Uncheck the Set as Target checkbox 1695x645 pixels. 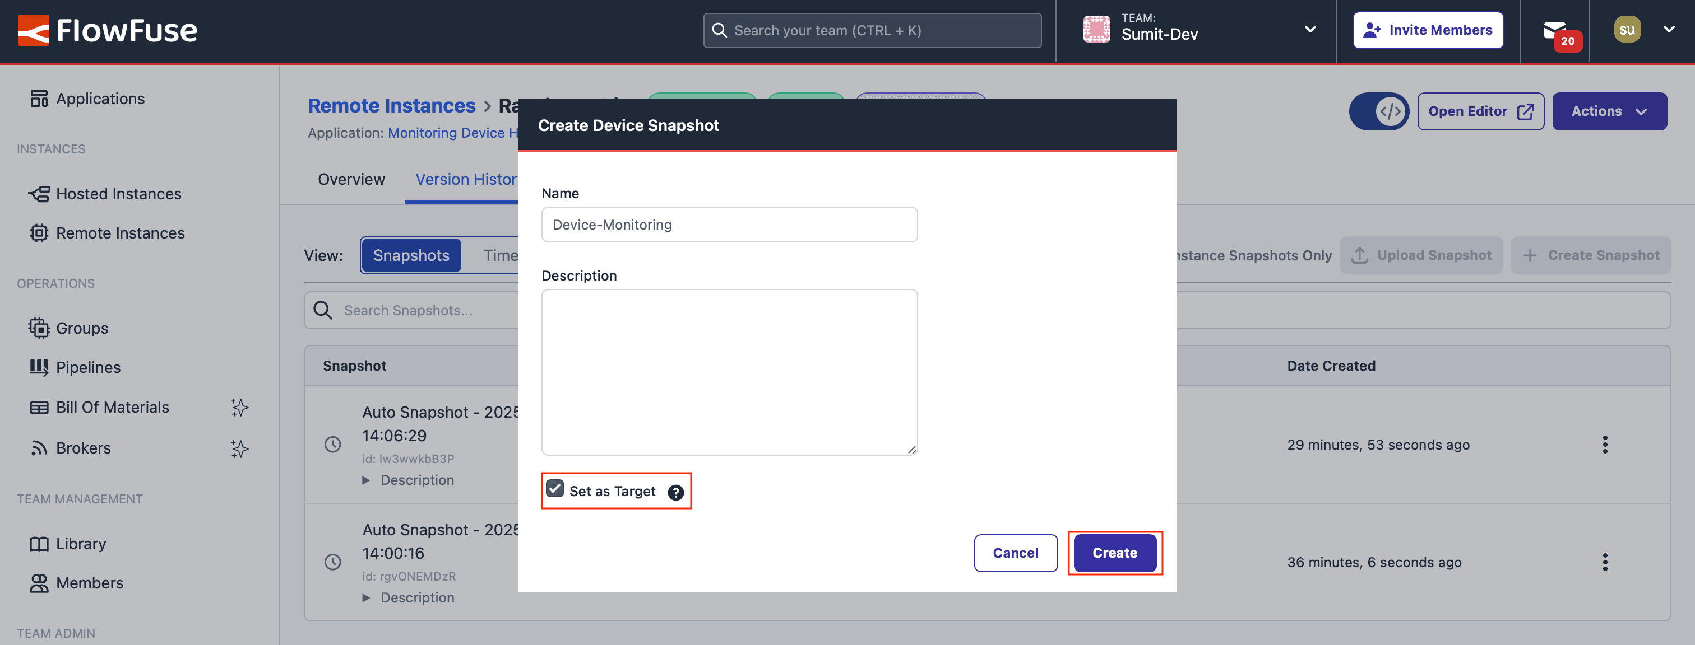555,489
